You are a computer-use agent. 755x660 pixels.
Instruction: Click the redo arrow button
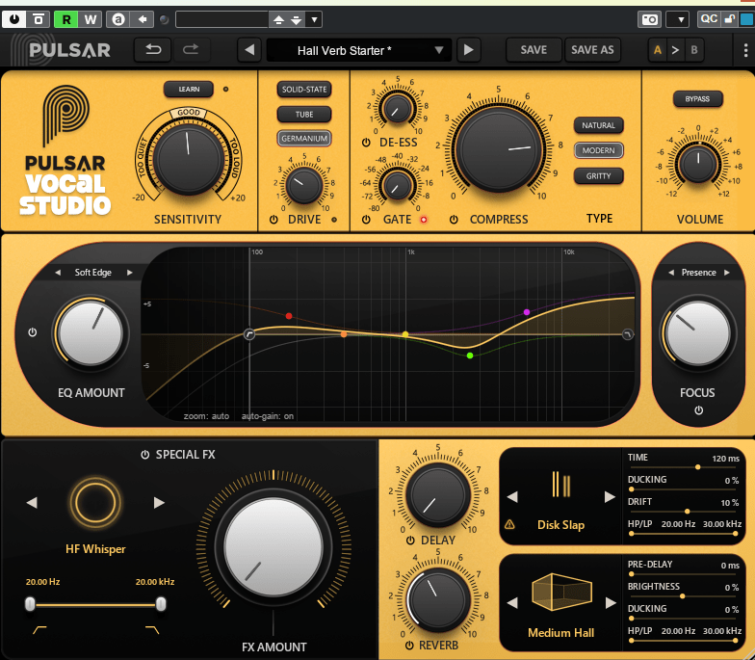pos(191,50)
